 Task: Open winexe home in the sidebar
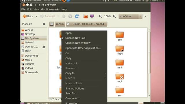34,30
